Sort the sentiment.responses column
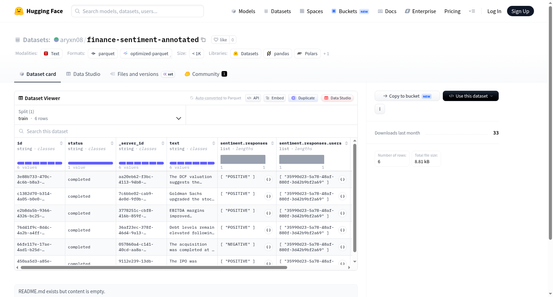This screenshot has height=297, width=553. pyautogui.click(x=272, y=143)
